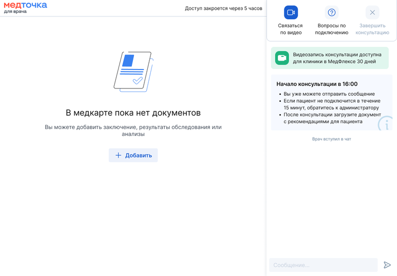Click the empty medical record document illustration
Screen dimensions: 397x276
[133, 72]
